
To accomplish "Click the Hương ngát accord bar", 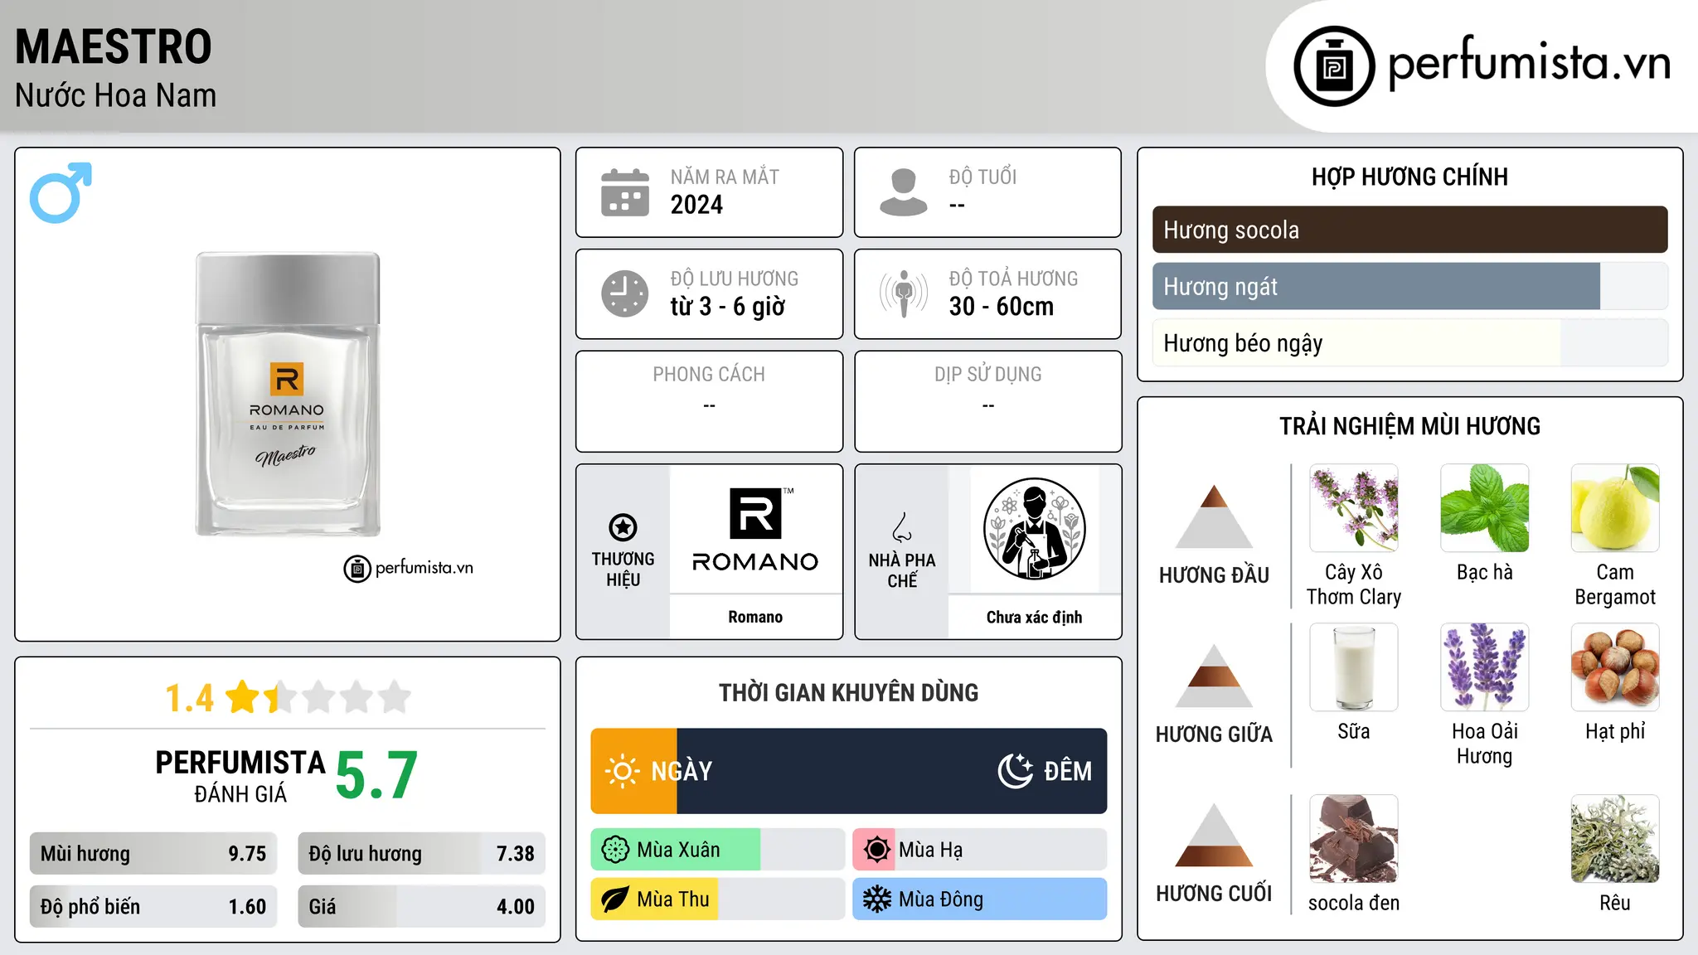I will (x=1410, y=287).
